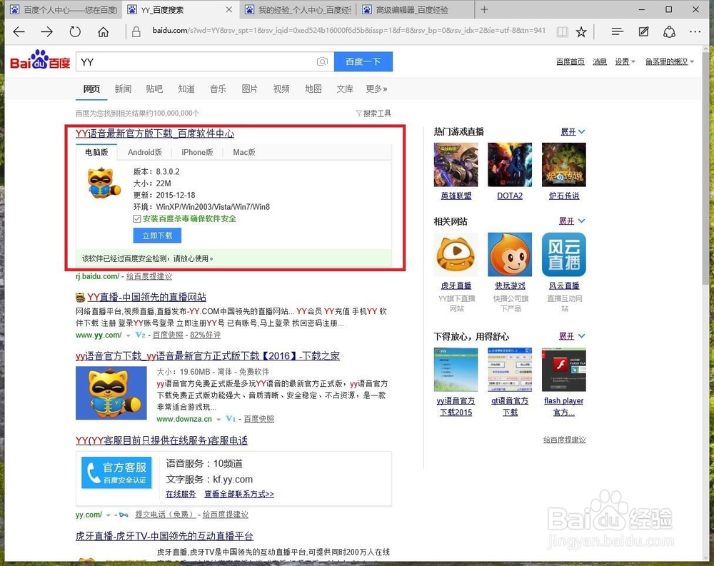Image resolution: width=714 pixels, height=566 pixels.
Task: Select the Mac版 tab
Action: click(244, 152)
